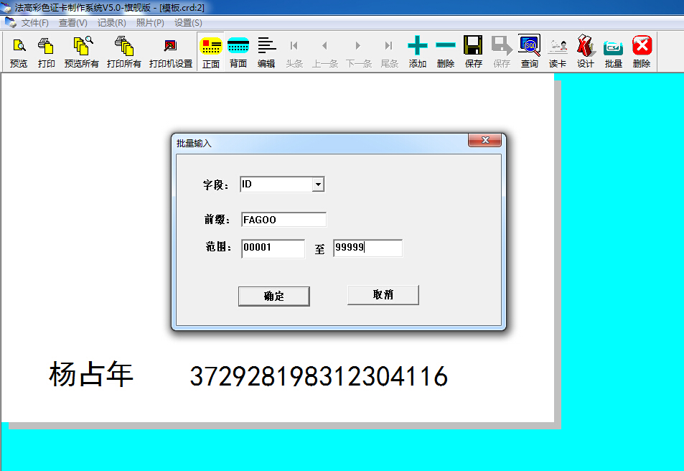The width and height of the screenshot is (684, 471).
Task: Go to 头条 first record
Action: tap(294, 52)
